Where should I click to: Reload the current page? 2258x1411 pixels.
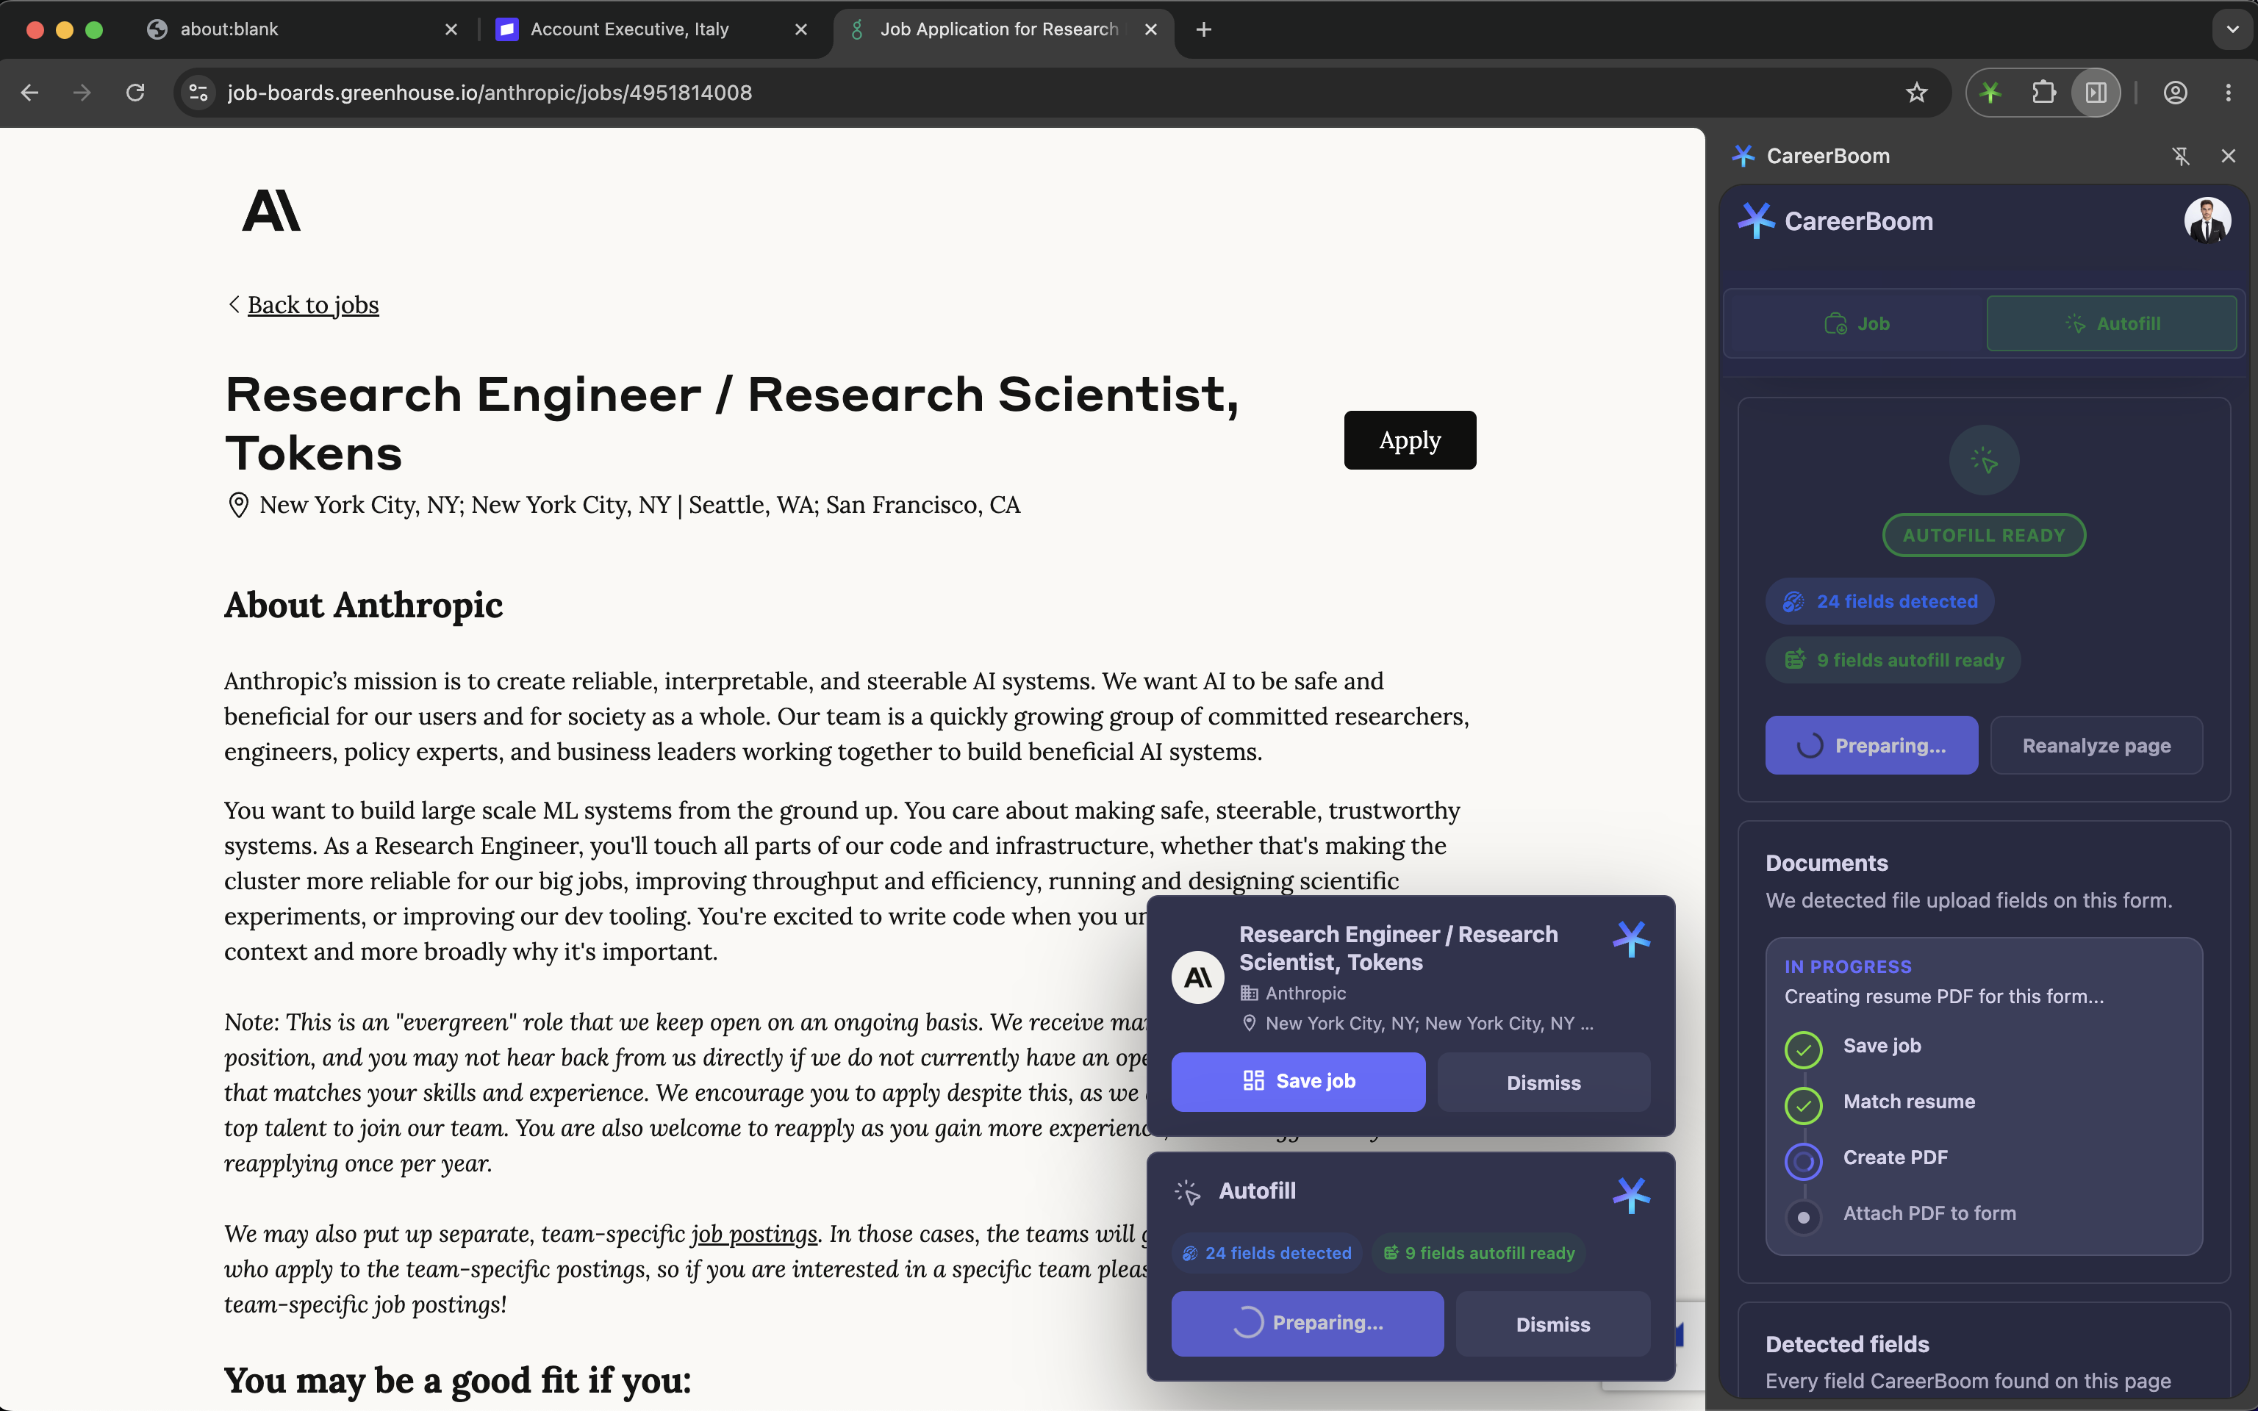click(135, 93)
